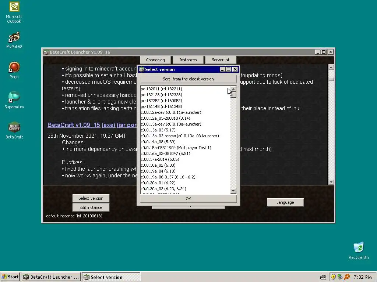The height and width of the screenshot is (282, 377).
Task: Click version list scrollbar down arrow
Action: (x=233, y=191)
